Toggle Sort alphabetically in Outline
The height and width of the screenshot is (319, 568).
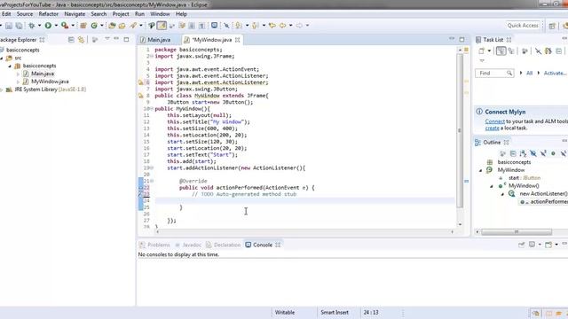[523, 153]
